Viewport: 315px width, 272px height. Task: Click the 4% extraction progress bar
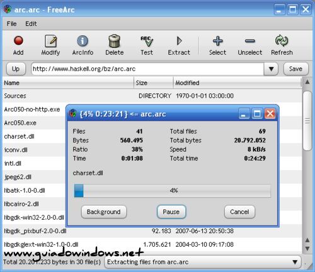click(x=173, y=191)
